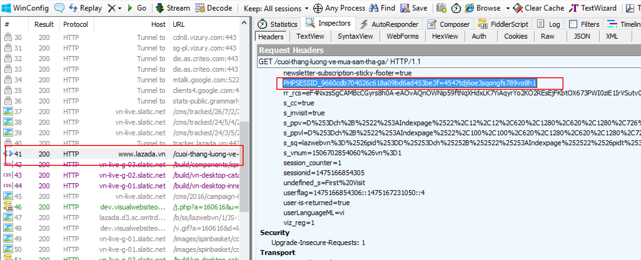This screenshot has width=641, height=260.
Task: Open Find with the binoculars icon
Action: [374, 8]
